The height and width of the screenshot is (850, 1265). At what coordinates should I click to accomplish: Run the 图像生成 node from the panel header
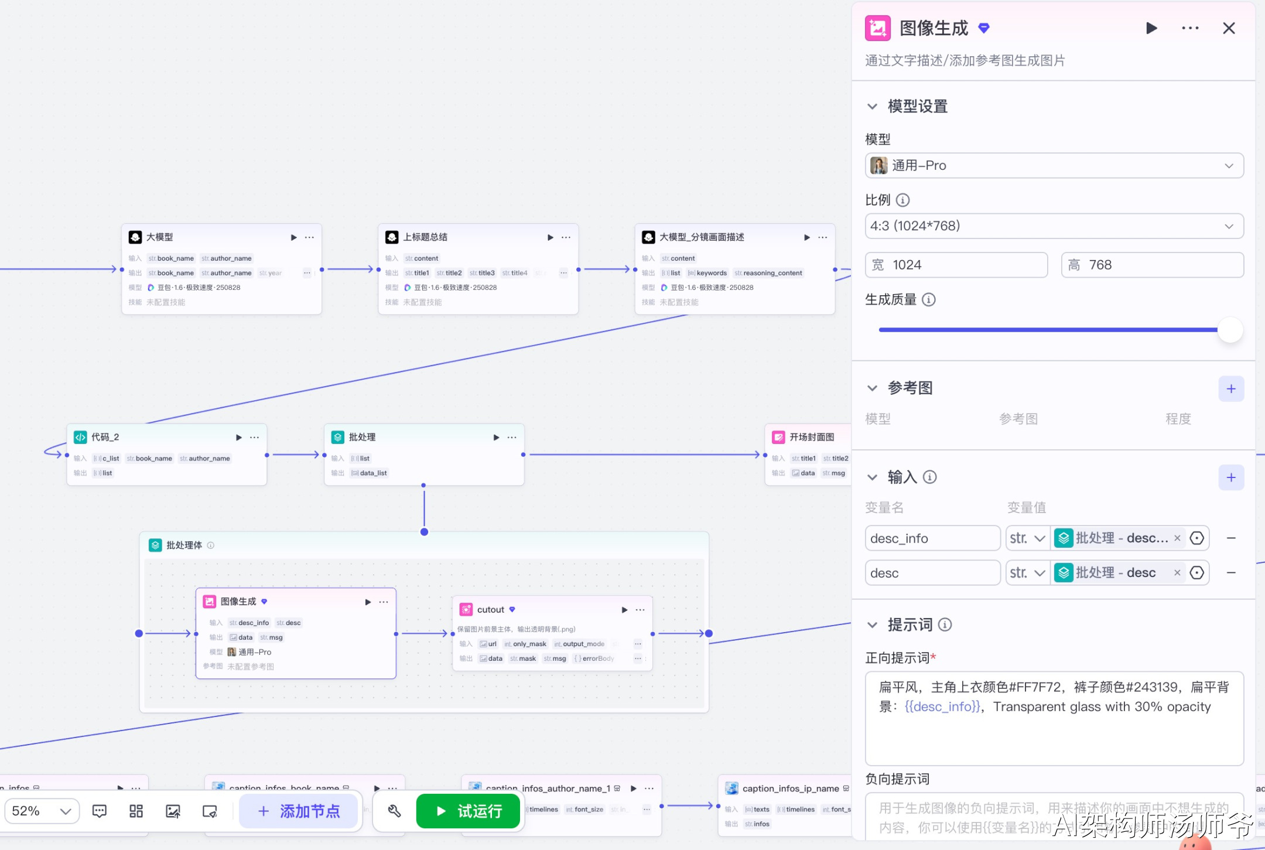(1151, 28)
